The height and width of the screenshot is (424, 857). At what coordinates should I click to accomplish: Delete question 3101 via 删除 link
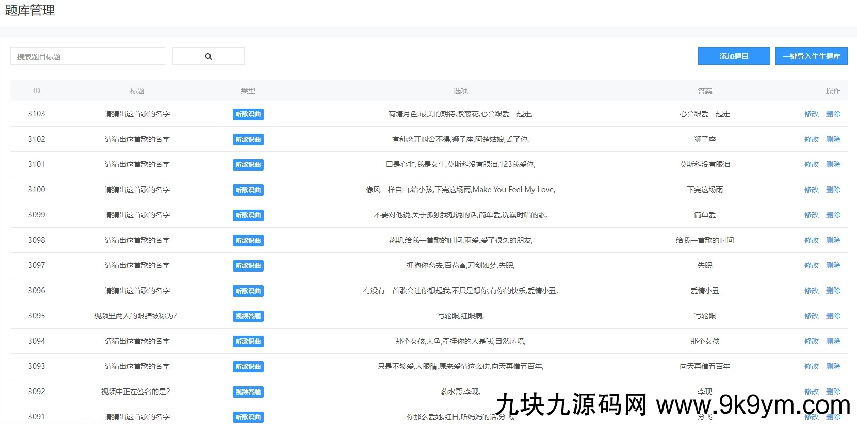(833, 164)
